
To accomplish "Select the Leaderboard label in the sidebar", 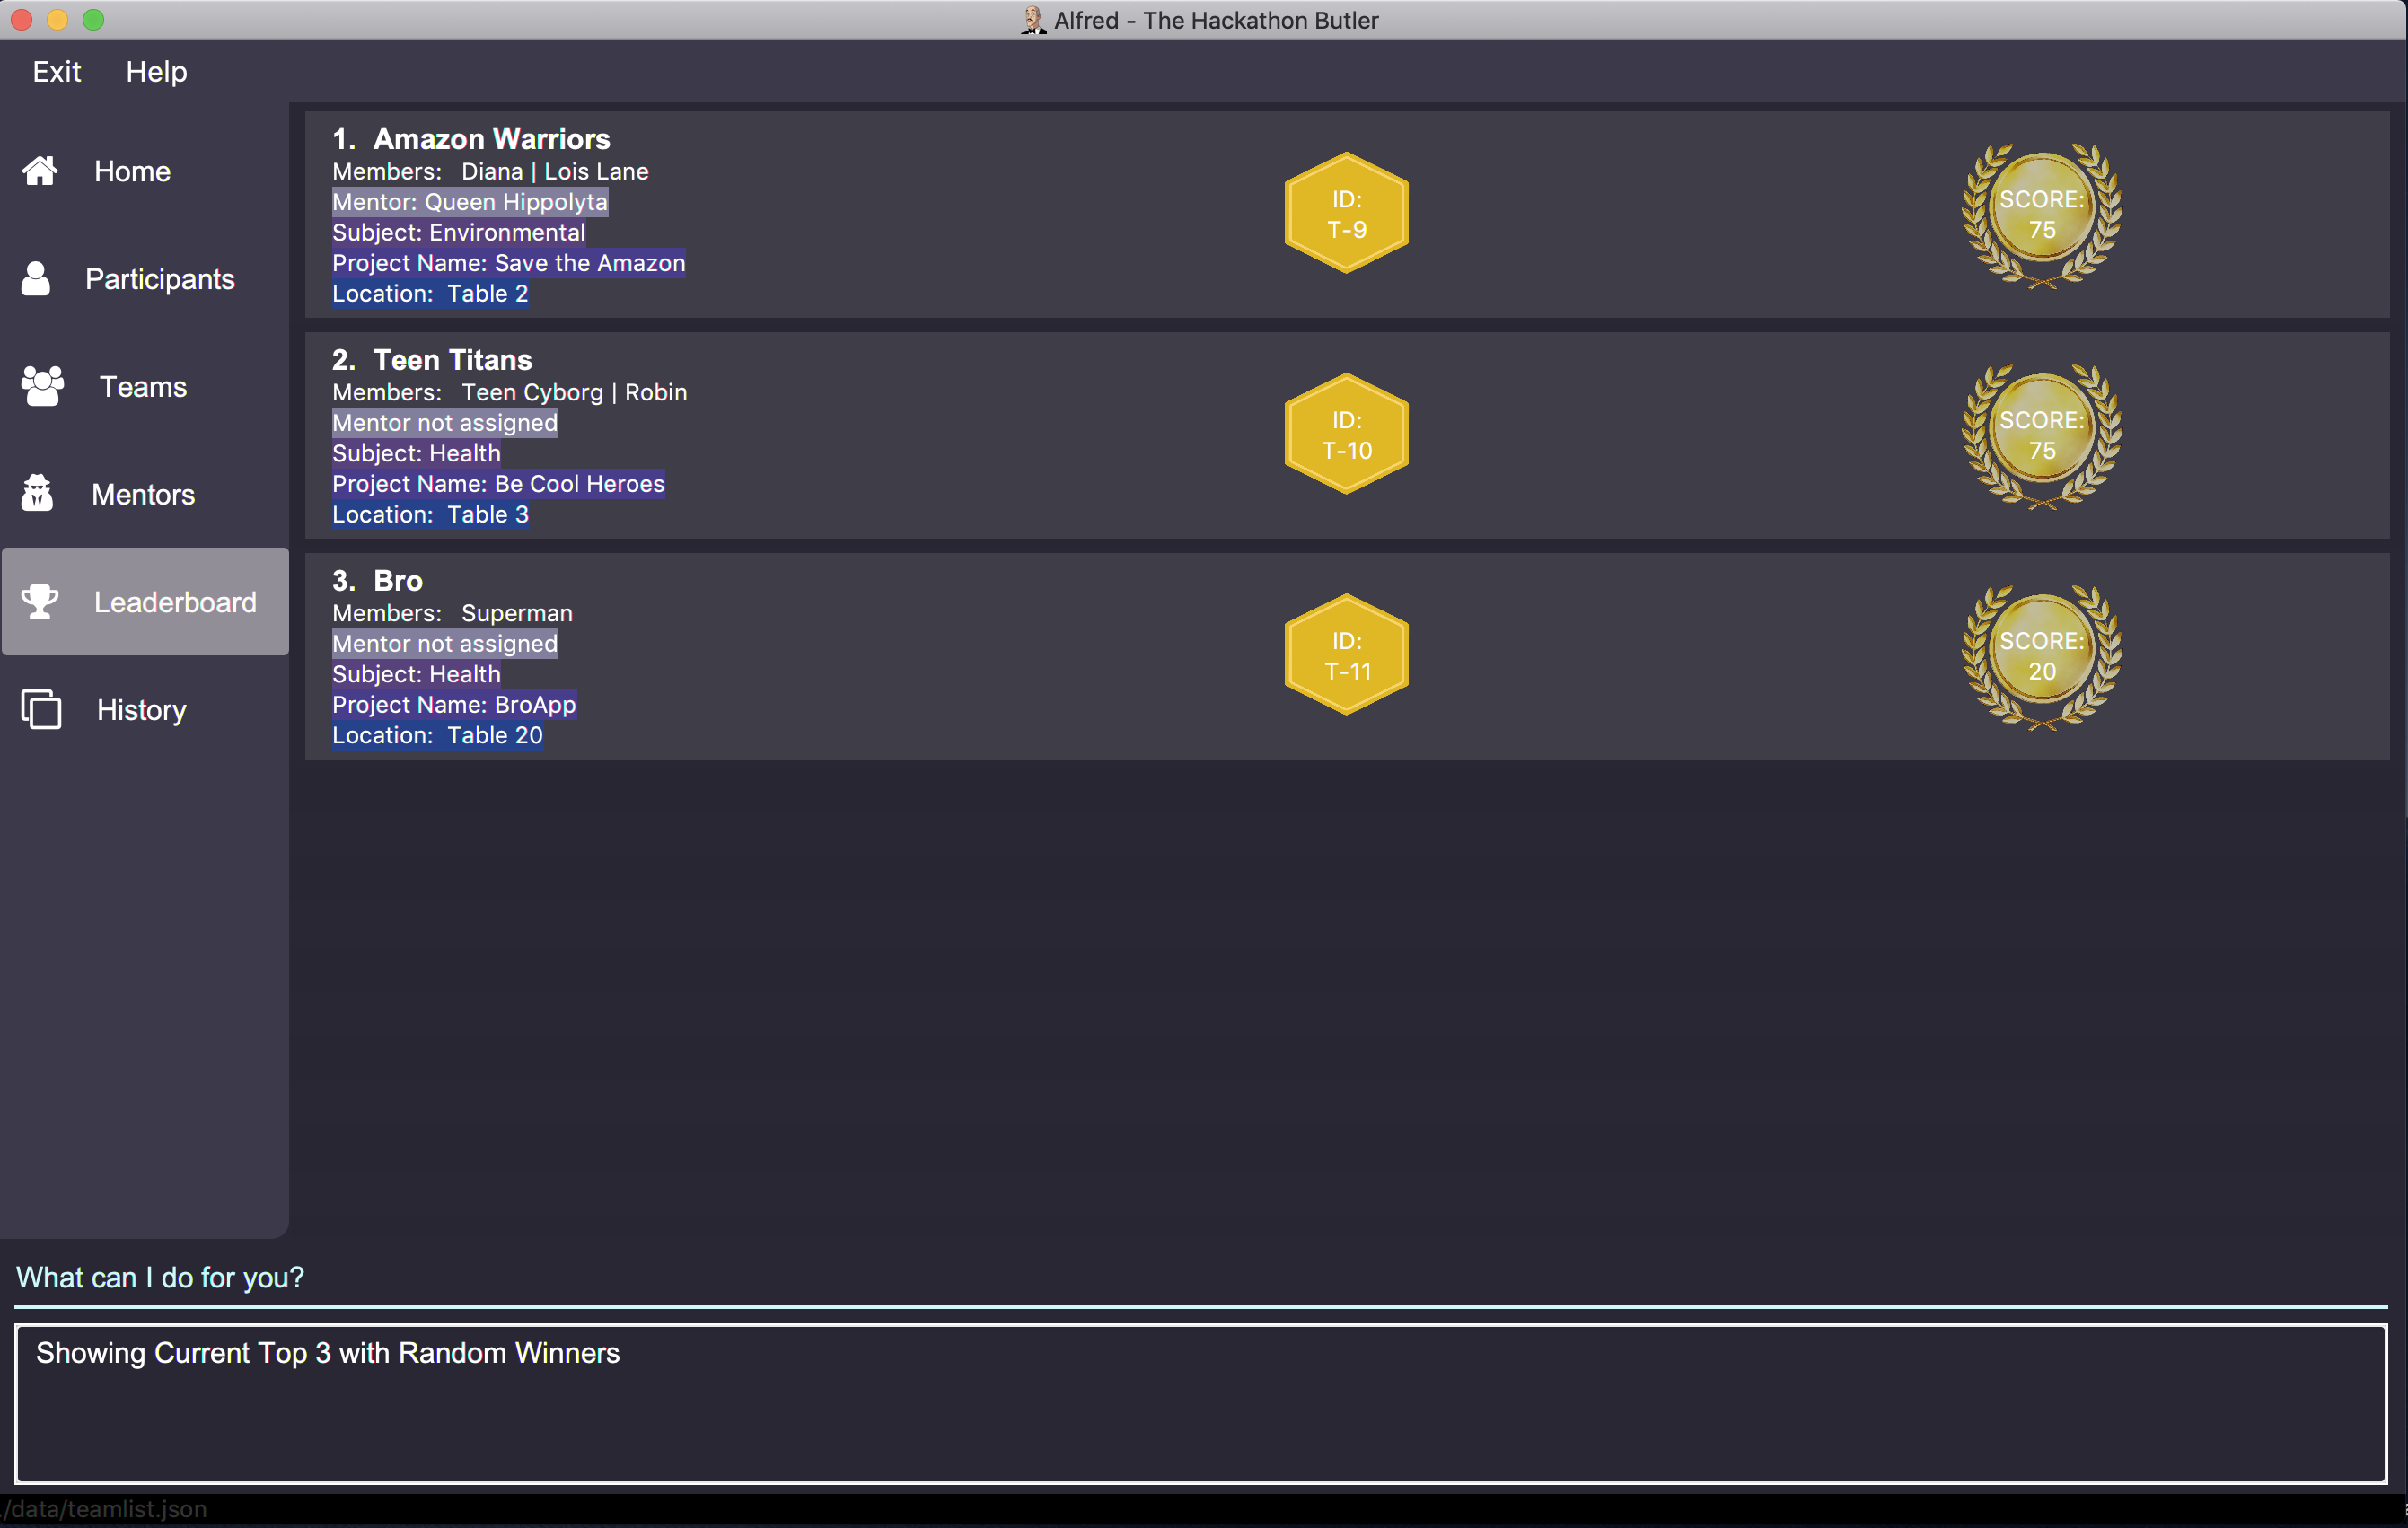I will click(175, 602).
